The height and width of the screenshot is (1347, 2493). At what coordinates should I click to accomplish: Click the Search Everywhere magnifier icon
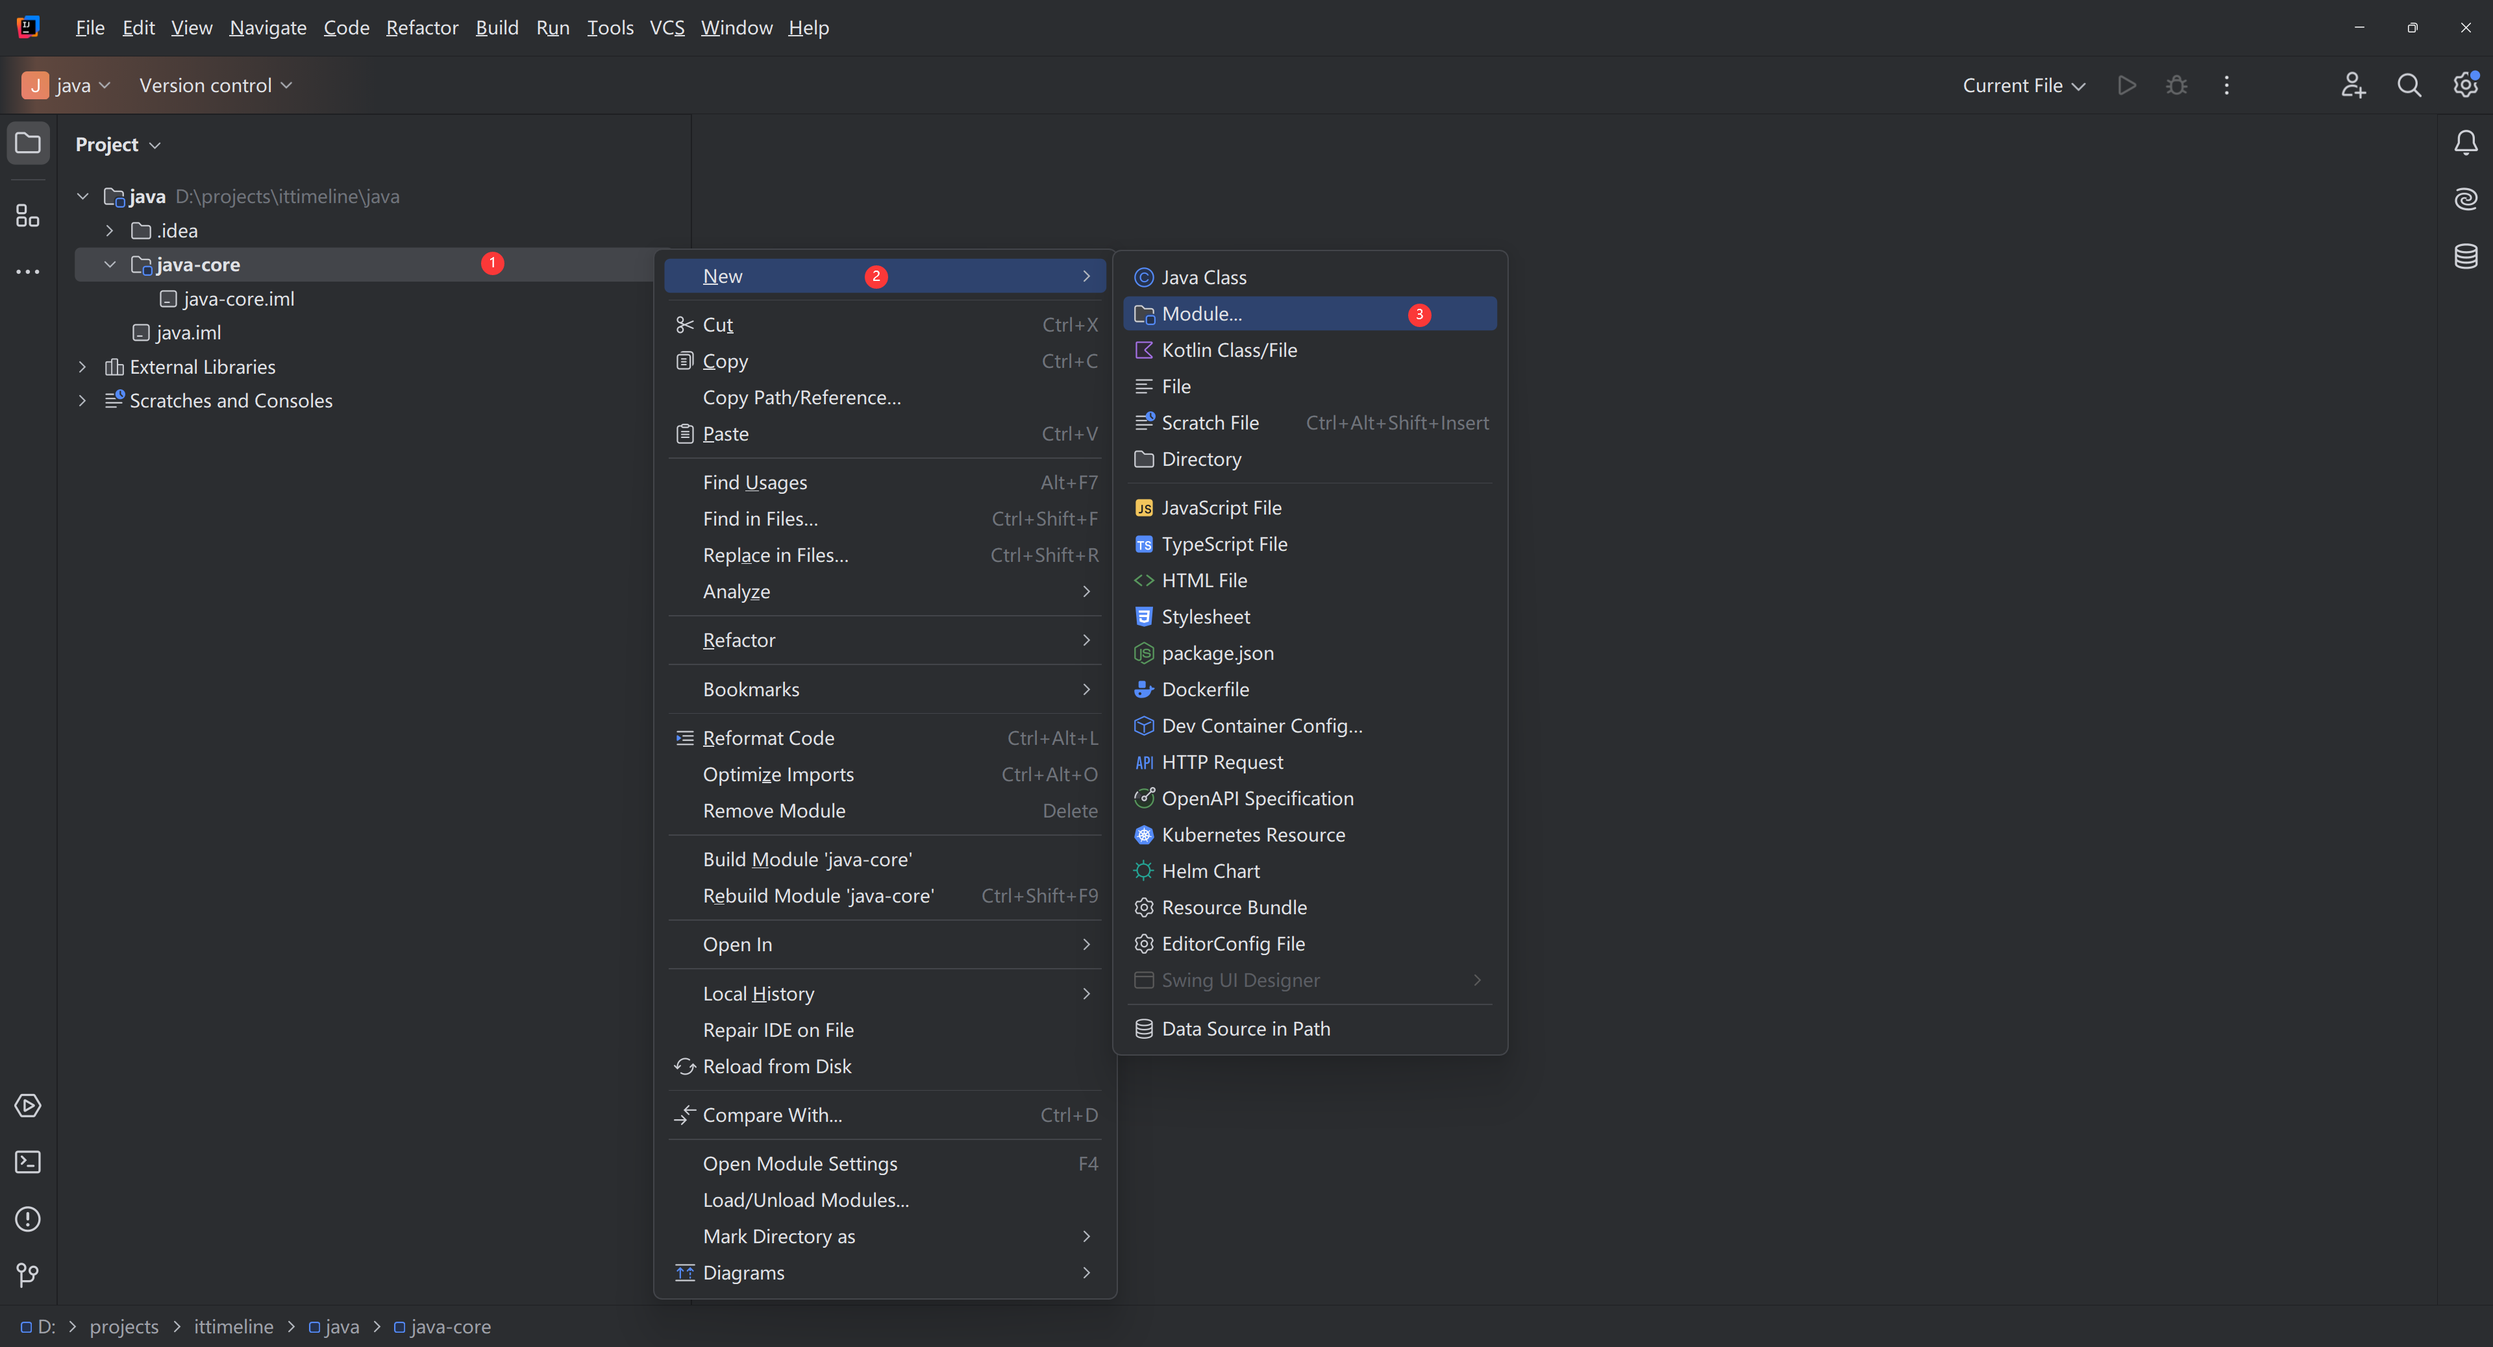2409,85
